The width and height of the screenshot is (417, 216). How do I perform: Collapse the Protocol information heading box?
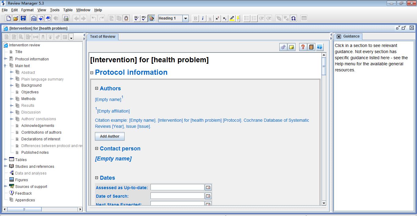tap(92, 73)
